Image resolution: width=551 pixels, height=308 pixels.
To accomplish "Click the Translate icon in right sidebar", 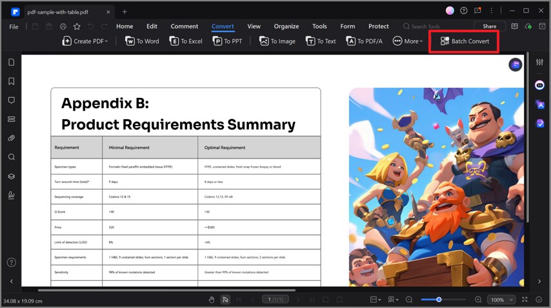I will click(x=539, y=104).
